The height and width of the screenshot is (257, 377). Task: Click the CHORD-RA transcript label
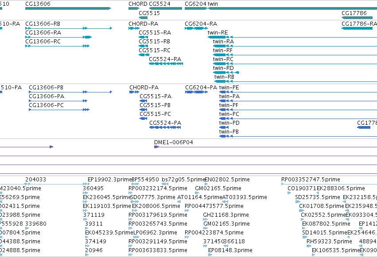click(143, 24)
